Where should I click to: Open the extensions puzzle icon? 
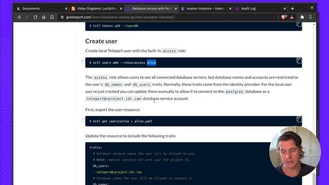(302, 17)
